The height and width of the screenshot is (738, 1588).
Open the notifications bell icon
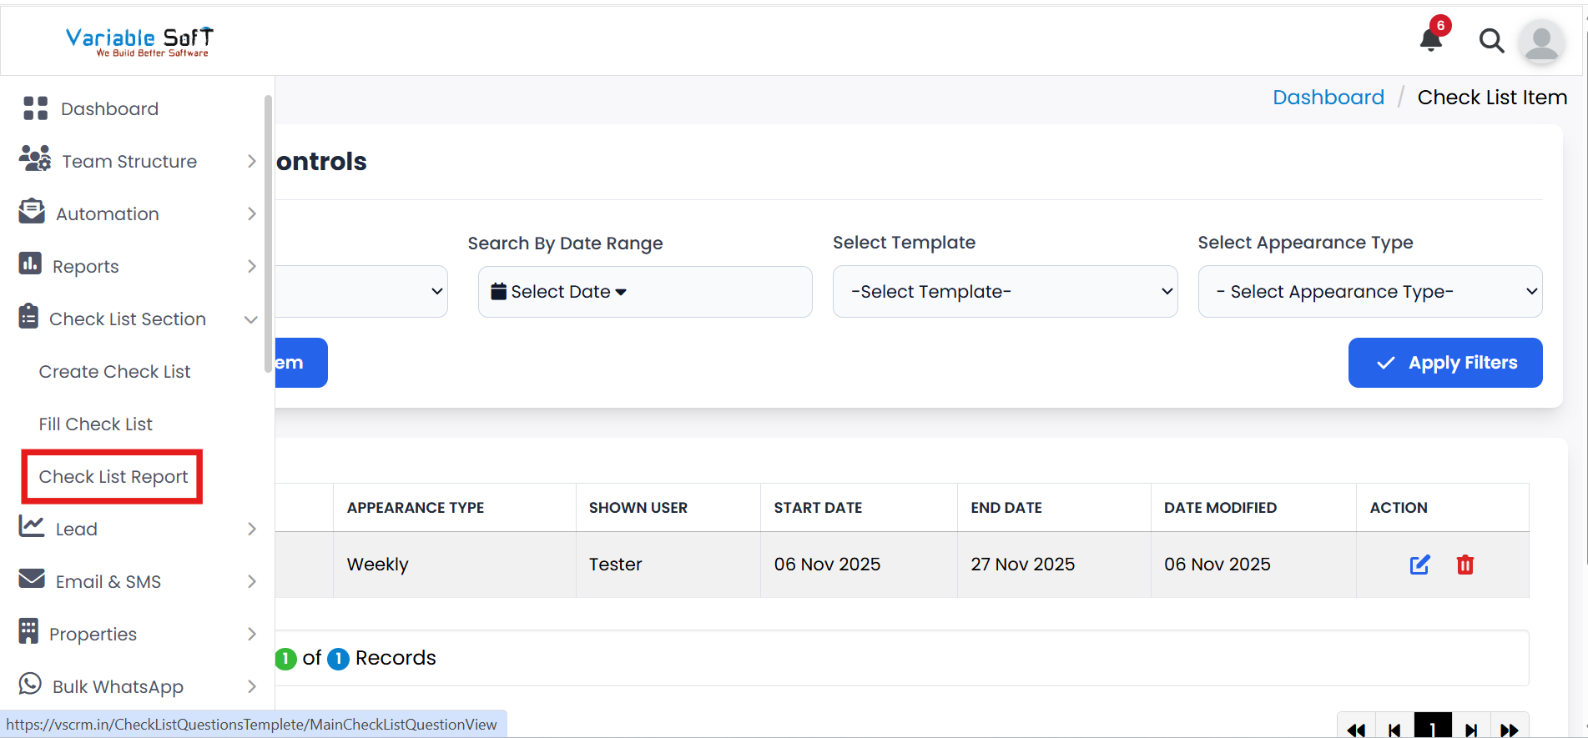1431,39
